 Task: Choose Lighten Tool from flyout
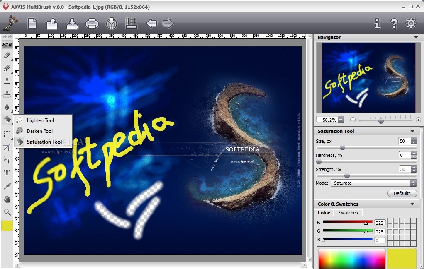coord(43,120)
